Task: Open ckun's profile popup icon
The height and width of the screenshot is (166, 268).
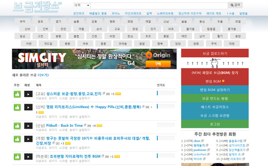Action: tap(203, 141)
